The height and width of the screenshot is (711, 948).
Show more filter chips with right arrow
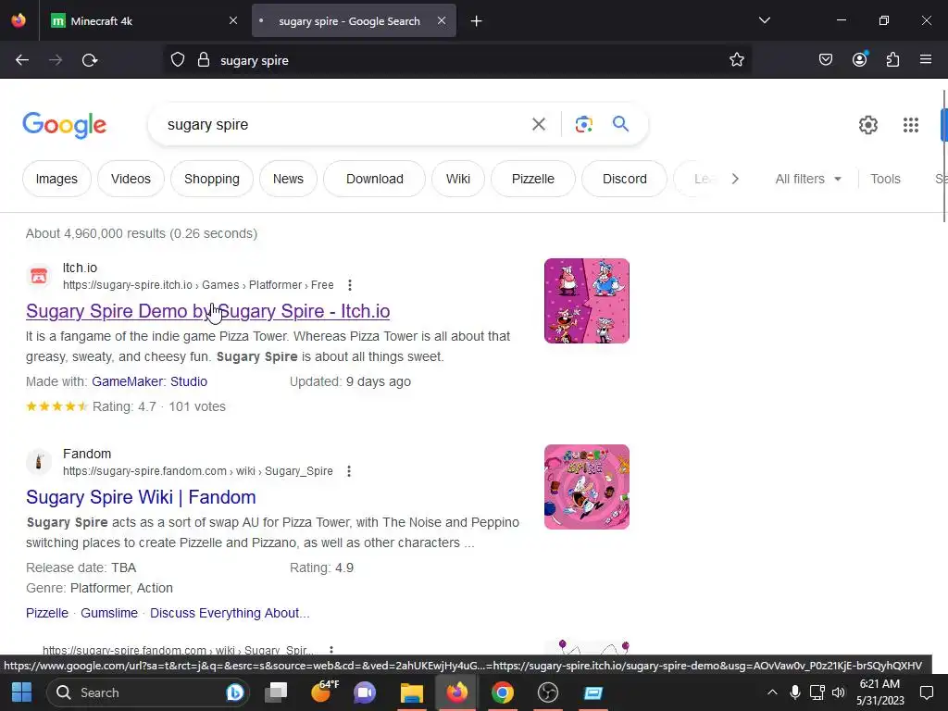click(x=735, y=179)
